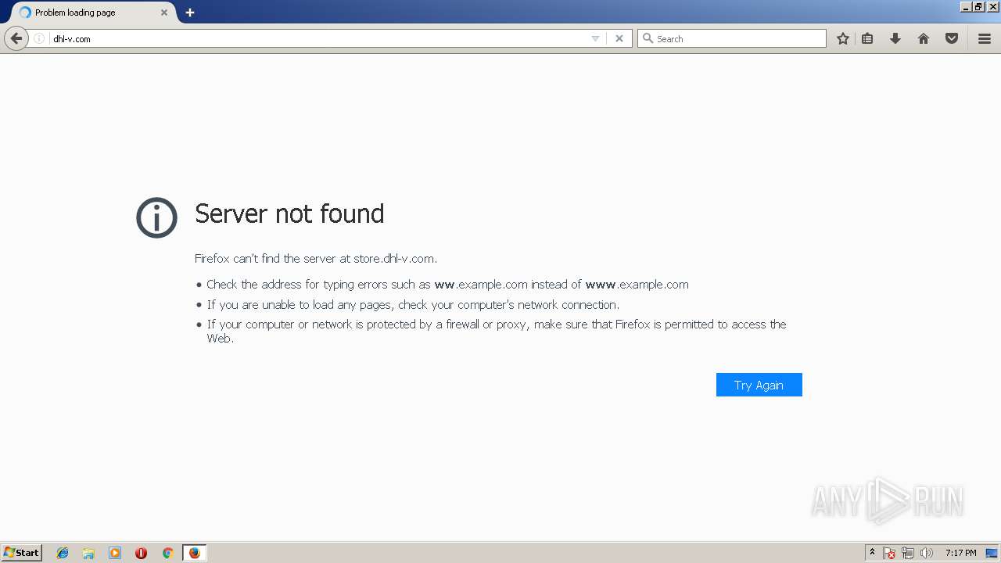Open the Downloads panel
The width and height of the screenshot is (1001, 563).
pyautogui.click(x=895, y=38)
